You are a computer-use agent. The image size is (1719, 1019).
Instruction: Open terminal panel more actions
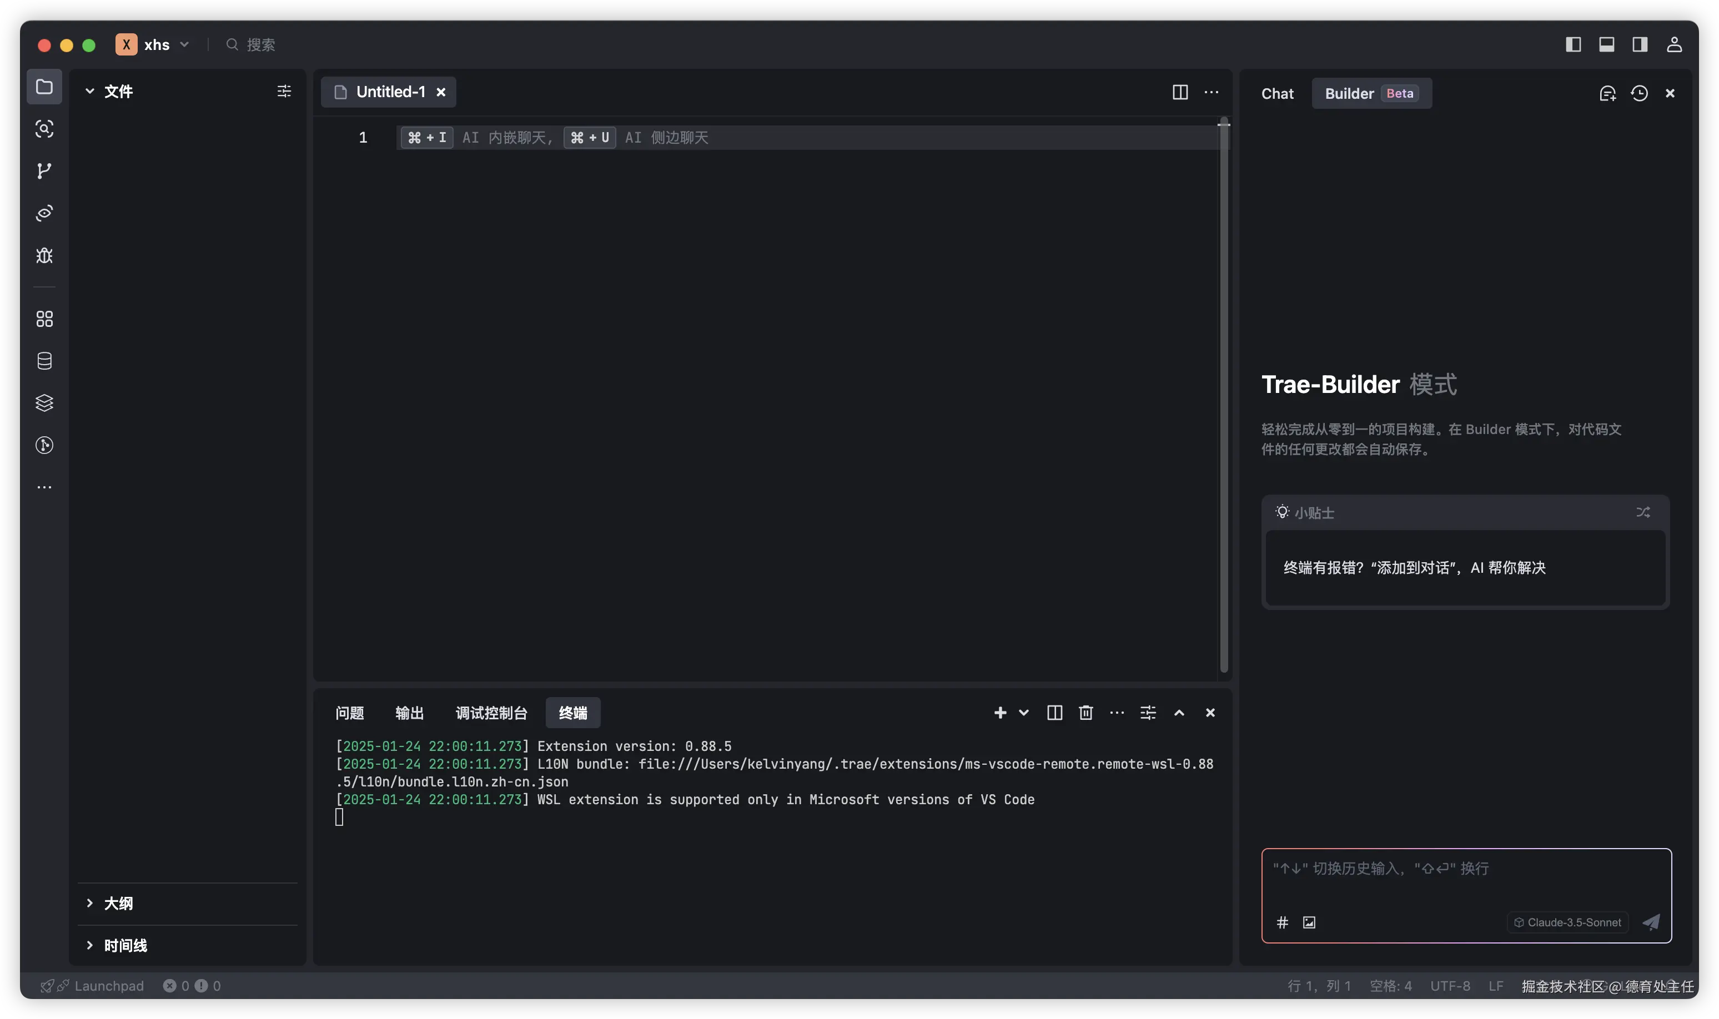coord(1117,713)
